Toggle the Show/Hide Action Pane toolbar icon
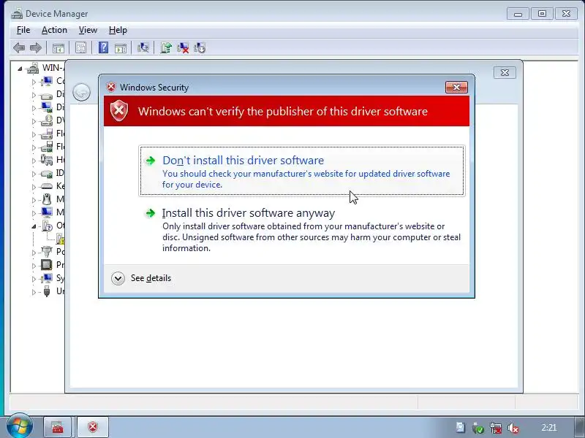 (121, 48)
